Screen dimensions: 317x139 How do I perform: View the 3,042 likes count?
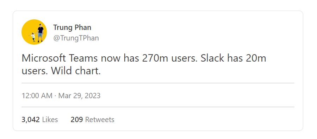[31, 120]
